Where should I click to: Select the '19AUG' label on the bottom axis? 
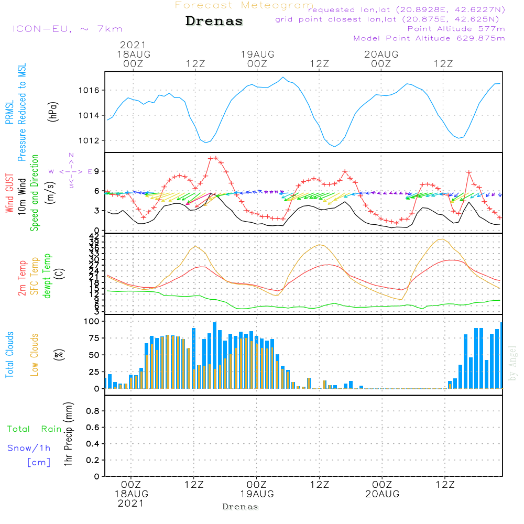click(x=257, y=494)
